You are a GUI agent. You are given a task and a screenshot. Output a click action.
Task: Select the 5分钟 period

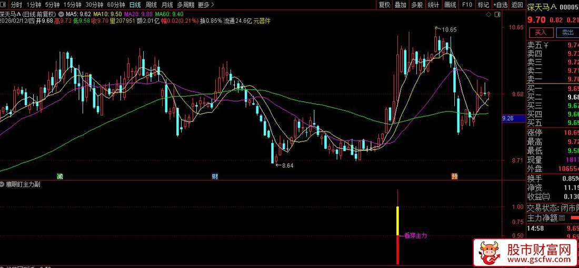(52, 5)
